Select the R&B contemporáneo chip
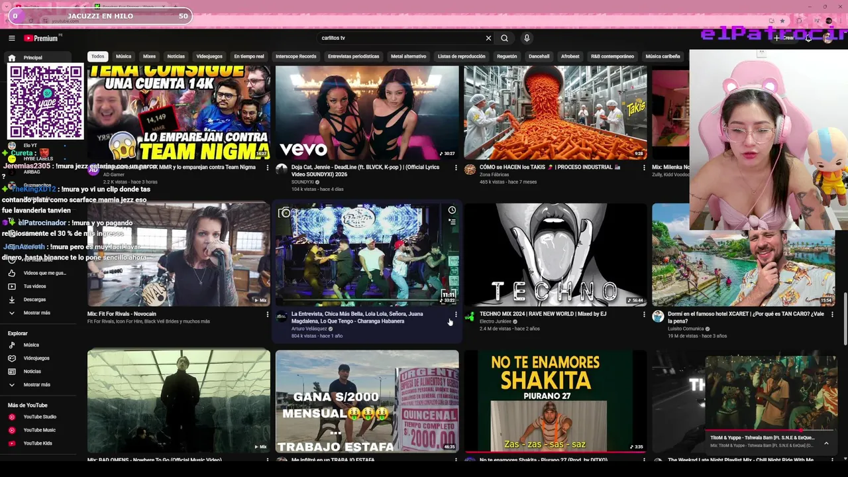The height and width of the screenshot is (477, 848). [x=612, y=56]
